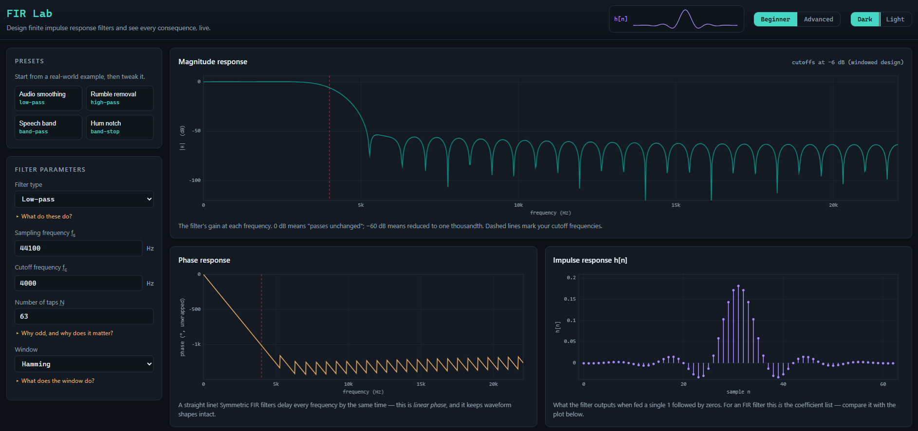918x431 pixels.
Task: Click the red cutoff marker in magnitude plot
Action: (x=330, y=137)
